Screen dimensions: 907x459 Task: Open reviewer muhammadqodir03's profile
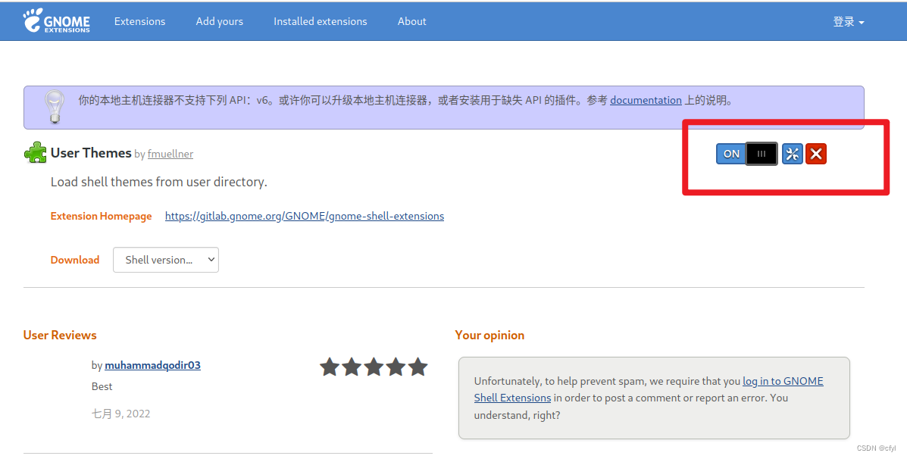point(153,365)
